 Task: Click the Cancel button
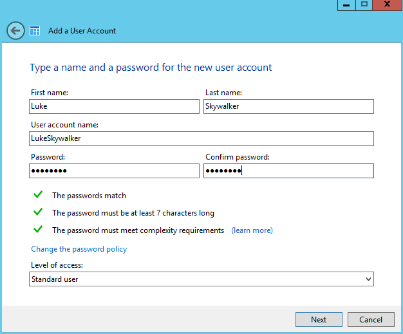click(371, 319)
